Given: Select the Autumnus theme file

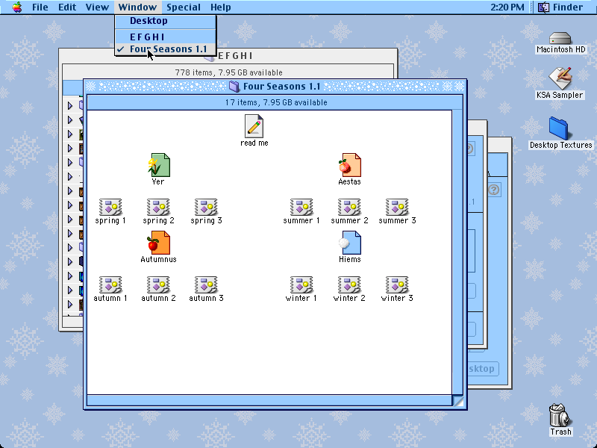Looking at the screenshot, I should click(158, 247).
